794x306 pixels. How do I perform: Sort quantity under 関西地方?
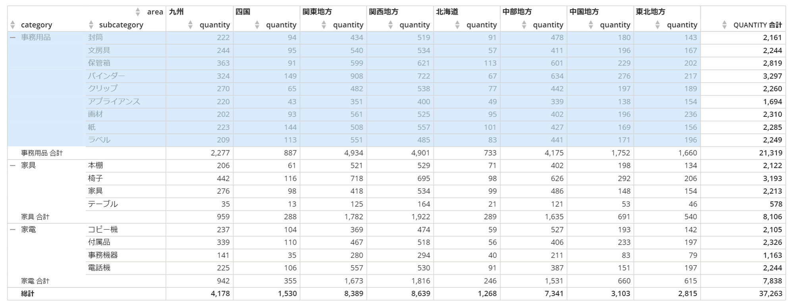(x=390, y=25)
